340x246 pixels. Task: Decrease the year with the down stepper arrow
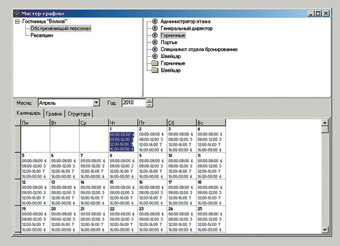click(149, 105)
